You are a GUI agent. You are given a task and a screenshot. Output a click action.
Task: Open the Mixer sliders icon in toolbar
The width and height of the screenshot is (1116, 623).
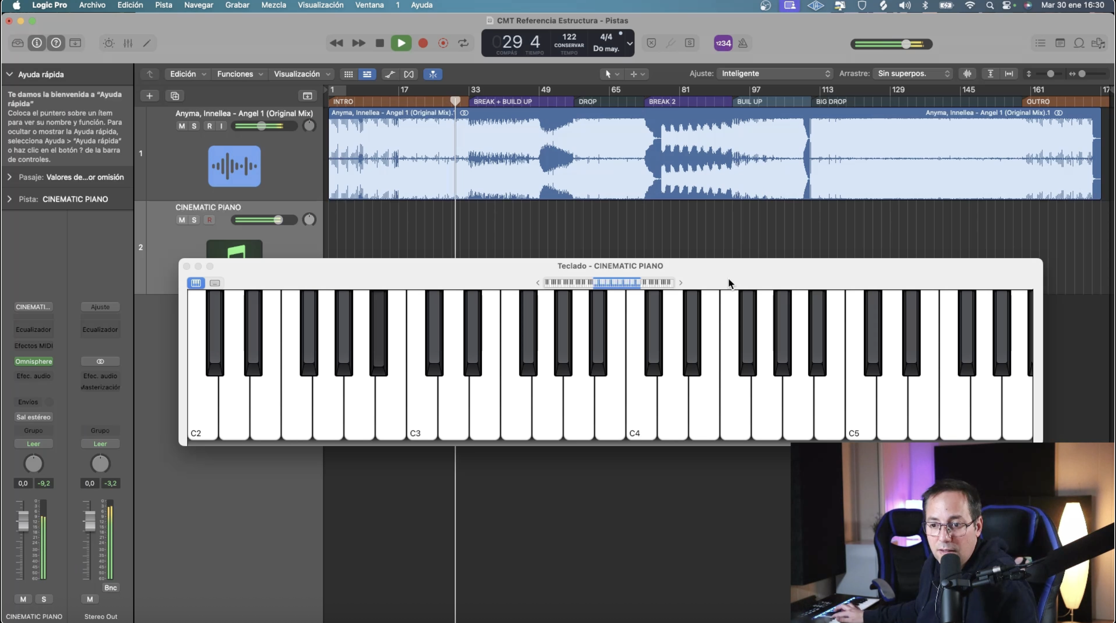(x=128, y=43)
